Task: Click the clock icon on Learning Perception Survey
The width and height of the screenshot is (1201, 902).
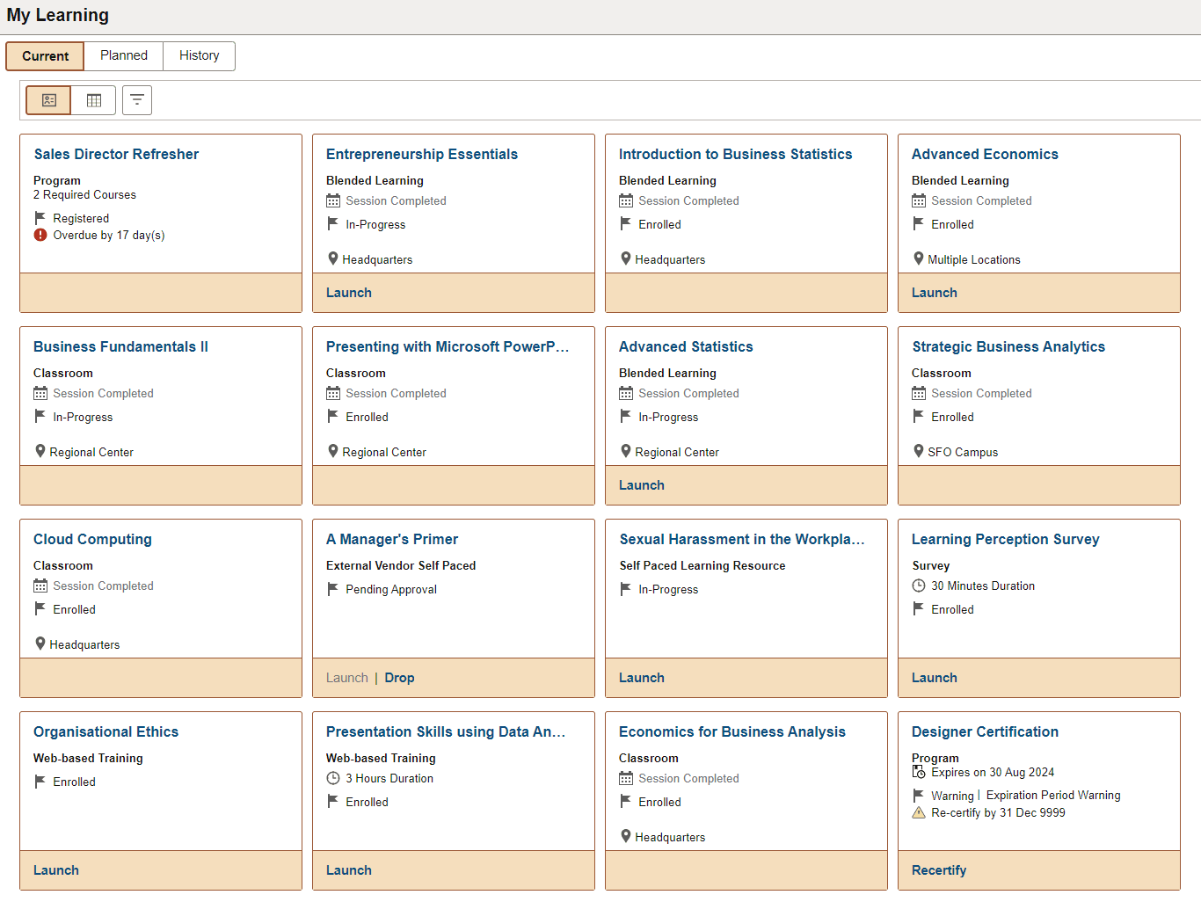Action: pos(919,586)
